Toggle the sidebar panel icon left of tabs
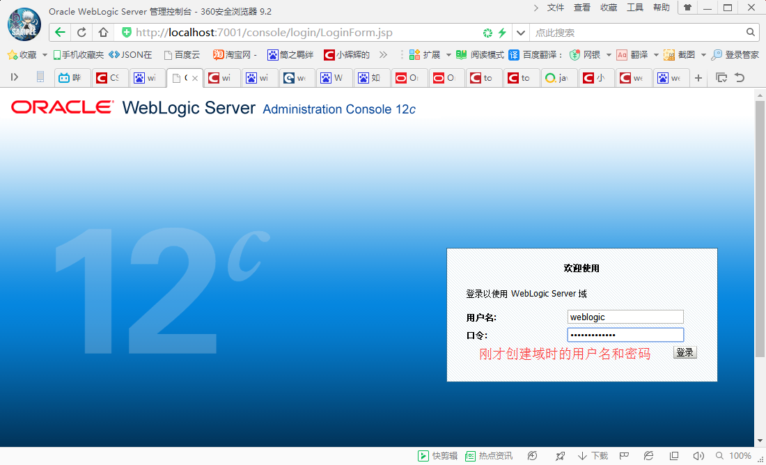Screen dimensions: 766x465 [15, 77]
